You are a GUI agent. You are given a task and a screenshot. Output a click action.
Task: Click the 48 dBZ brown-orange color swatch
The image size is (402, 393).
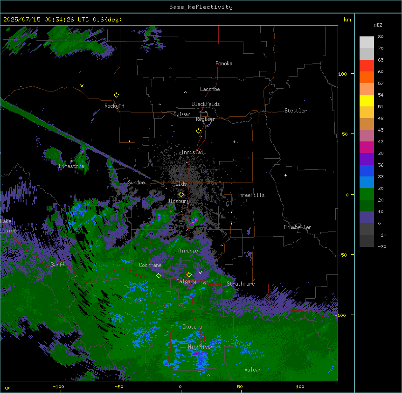(367, 124)
